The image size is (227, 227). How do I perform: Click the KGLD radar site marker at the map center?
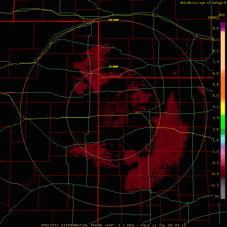click(x=113, y=114)
